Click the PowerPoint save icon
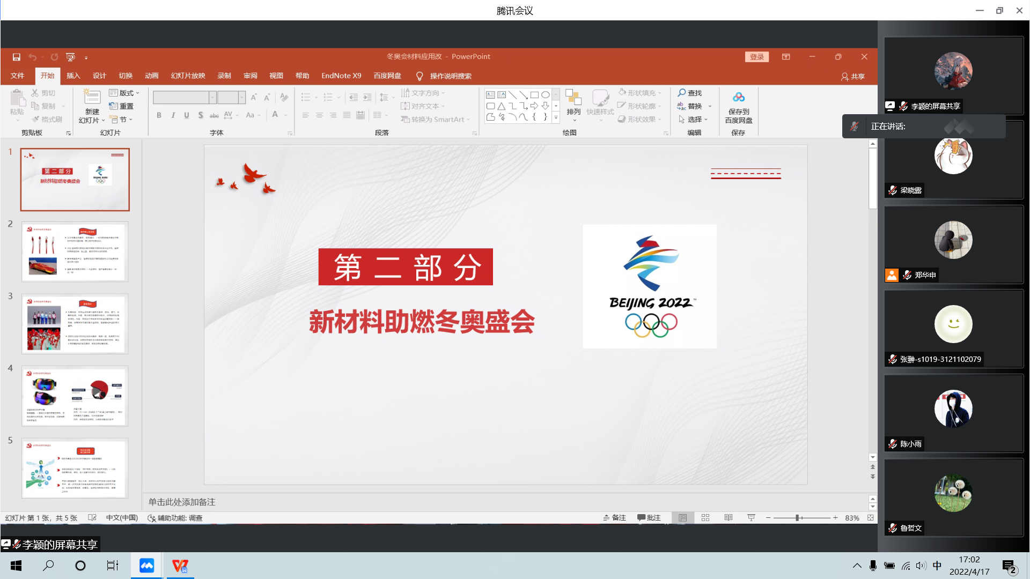 (x=16, y=57)
